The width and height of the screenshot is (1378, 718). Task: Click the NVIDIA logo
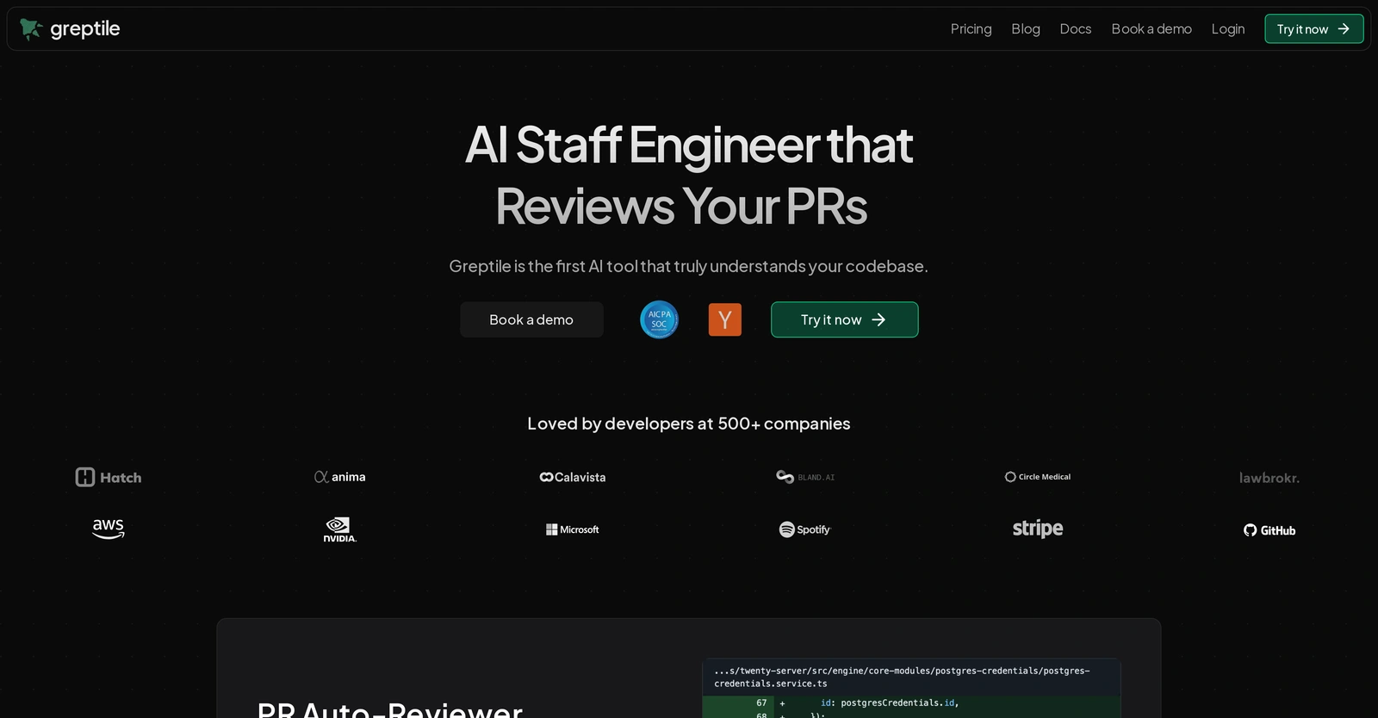(340, 529)
